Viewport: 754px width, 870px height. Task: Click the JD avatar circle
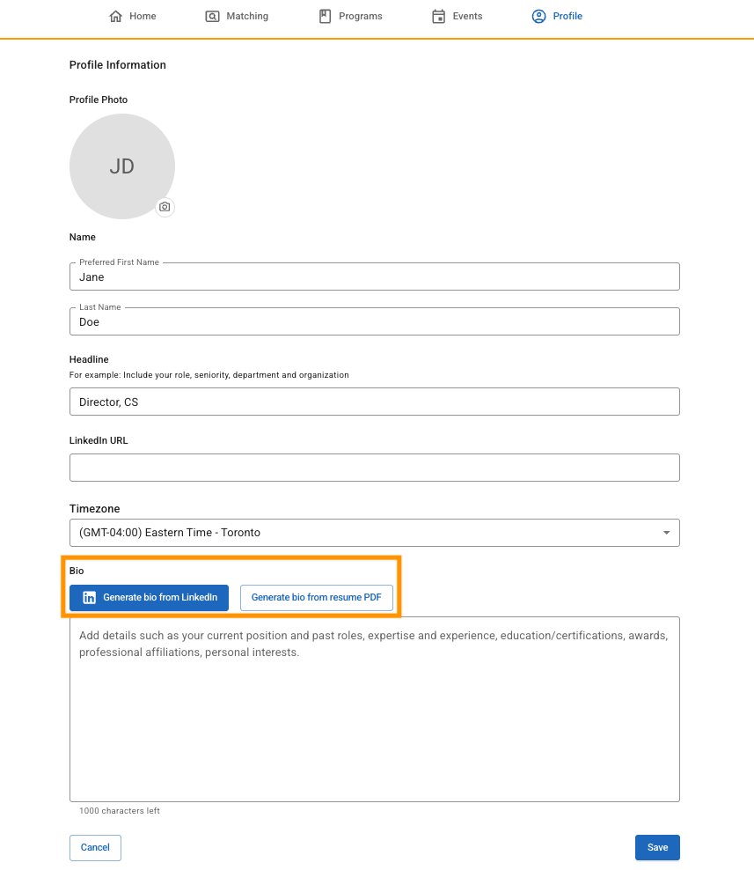[x=121, y=166]
